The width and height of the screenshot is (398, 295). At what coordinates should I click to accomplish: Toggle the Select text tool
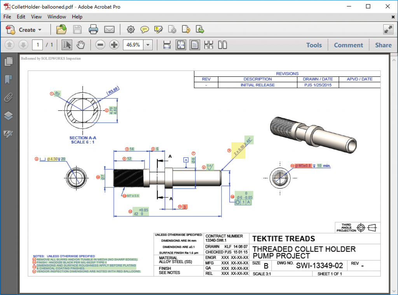(x=67, y=45)
